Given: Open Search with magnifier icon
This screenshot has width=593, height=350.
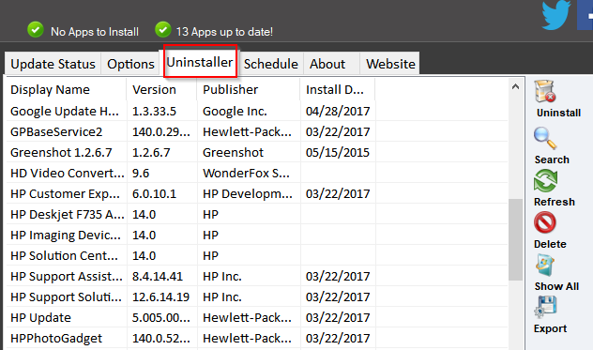Looking at the screenshot, I should (x=545, y=139).
